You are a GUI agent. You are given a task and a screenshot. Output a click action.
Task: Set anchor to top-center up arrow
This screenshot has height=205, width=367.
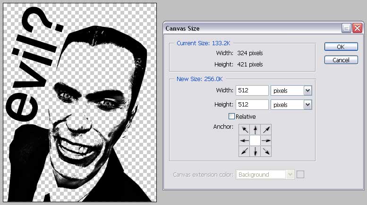coord(255,130)
